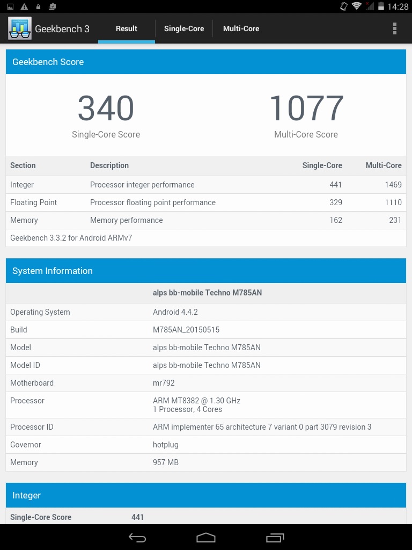Tap the Multi-Core column header
412x550 pixels.
click(x=384, y=165)
